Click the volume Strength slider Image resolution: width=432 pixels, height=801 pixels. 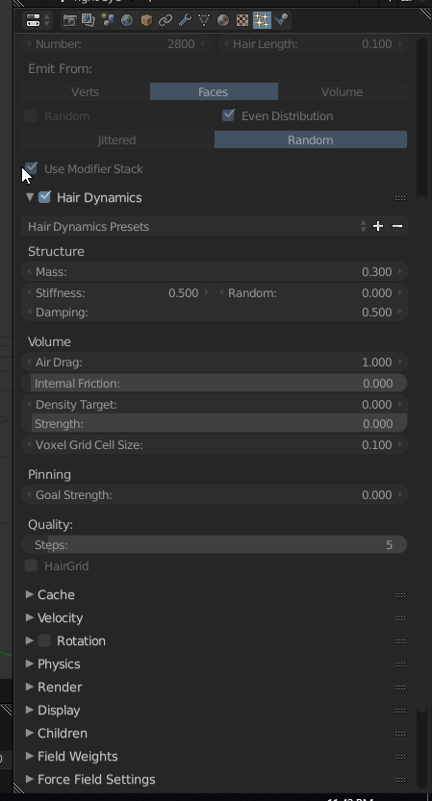coord(215,423)
